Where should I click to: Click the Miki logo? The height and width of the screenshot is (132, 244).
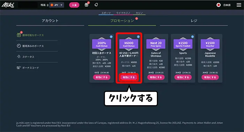click(x=8, y=5)
